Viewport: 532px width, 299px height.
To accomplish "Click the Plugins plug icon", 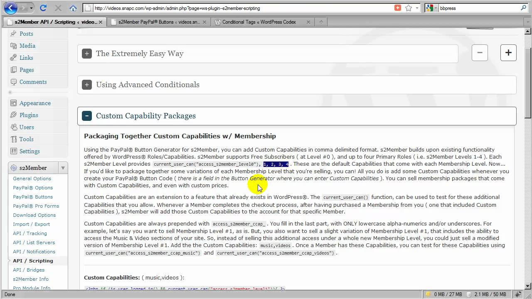I will 14,115.
